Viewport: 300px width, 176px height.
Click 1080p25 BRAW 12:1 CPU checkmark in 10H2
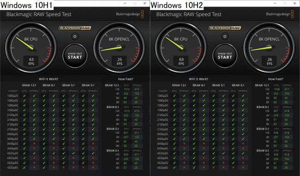click(174, 96)
